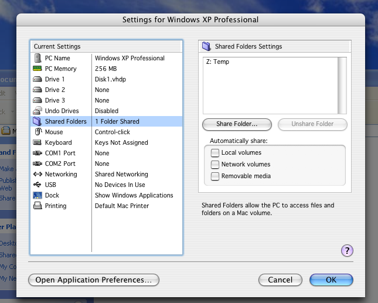Screen dimensions: 378x303
Task: Open Application Preferences
Action: (x=94, y=280)
